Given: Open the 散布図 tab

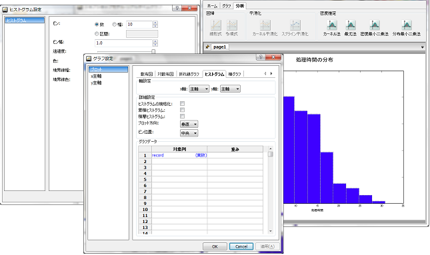Looking at the screenshot, I should [x=147, y=74].
